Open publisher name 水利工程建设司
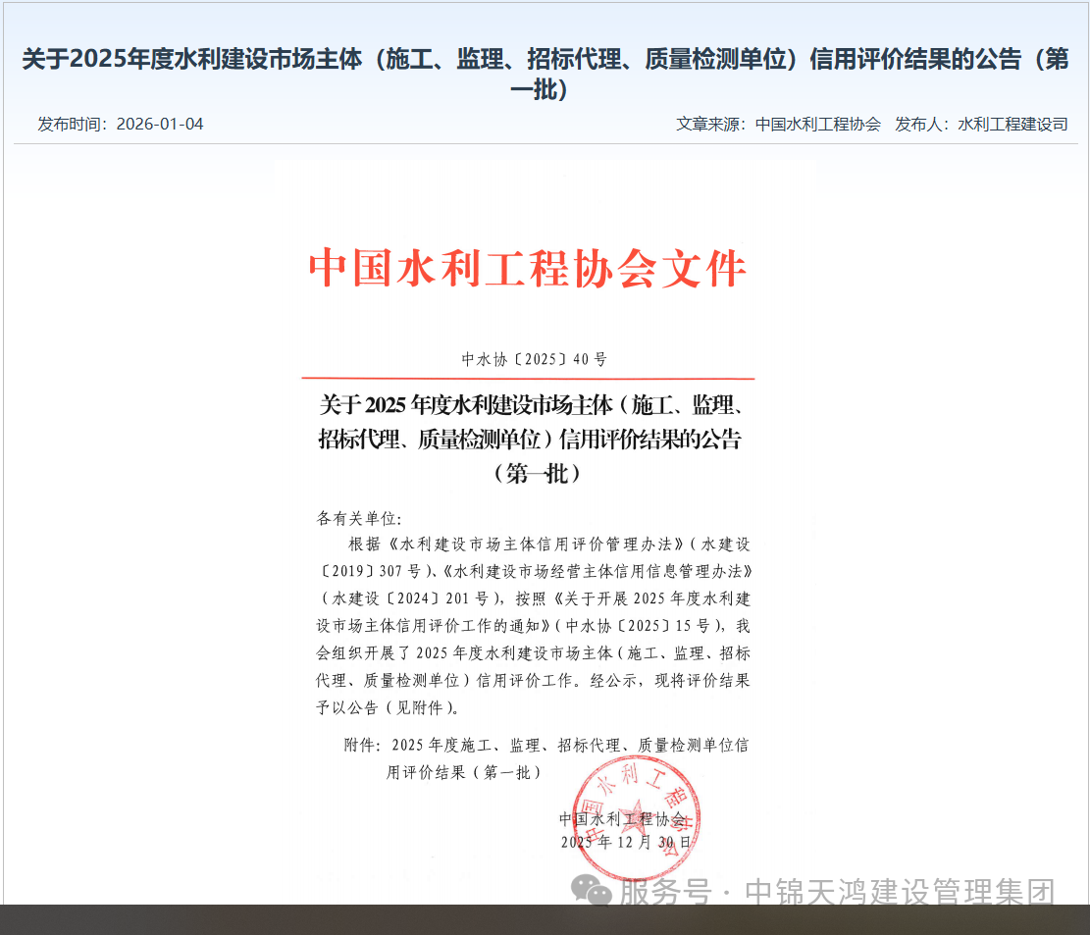 pos(1012,125)
